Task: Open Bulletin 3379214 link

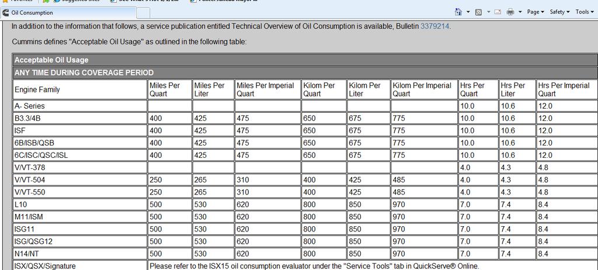Action: click(434, 26)
